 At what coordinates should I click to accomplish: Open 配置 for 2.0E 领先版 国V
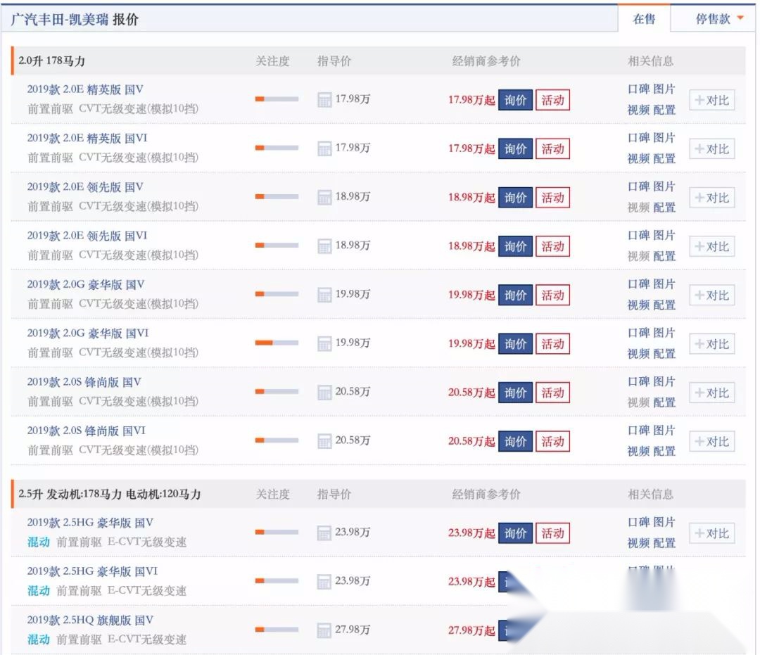(x=664, y=208)
